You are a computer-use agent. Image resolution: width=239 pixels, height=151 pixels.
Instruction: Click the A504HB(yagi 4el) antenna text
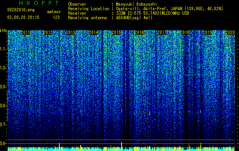(x=134, y=18)
